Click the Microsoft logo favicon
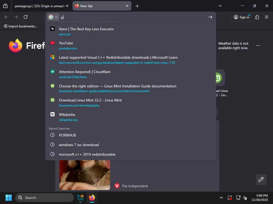Viewport: 273px width, 204px height. pos(53,57)
